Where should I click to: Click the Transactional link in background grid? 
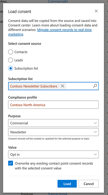58,194
